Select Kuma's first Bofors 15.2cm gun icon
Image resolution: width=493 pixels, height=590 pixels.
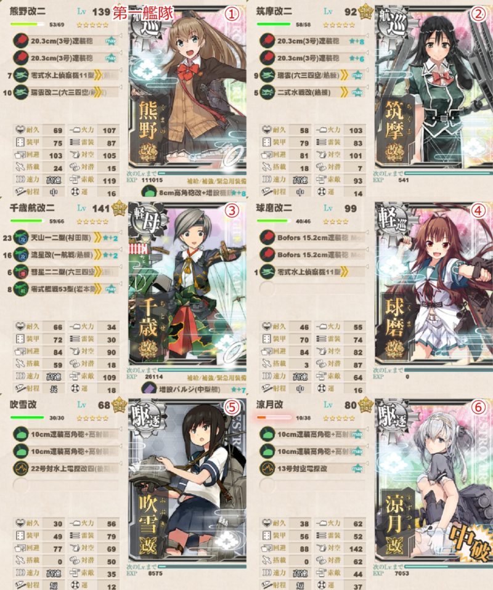click(267, 238)
